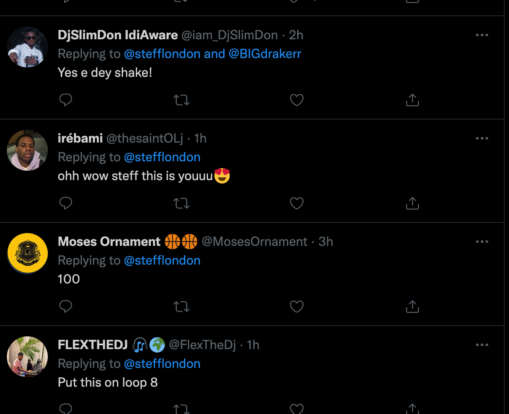Expand more options on FLEXTHEDJ's tweet

click(x=482, y=345)
